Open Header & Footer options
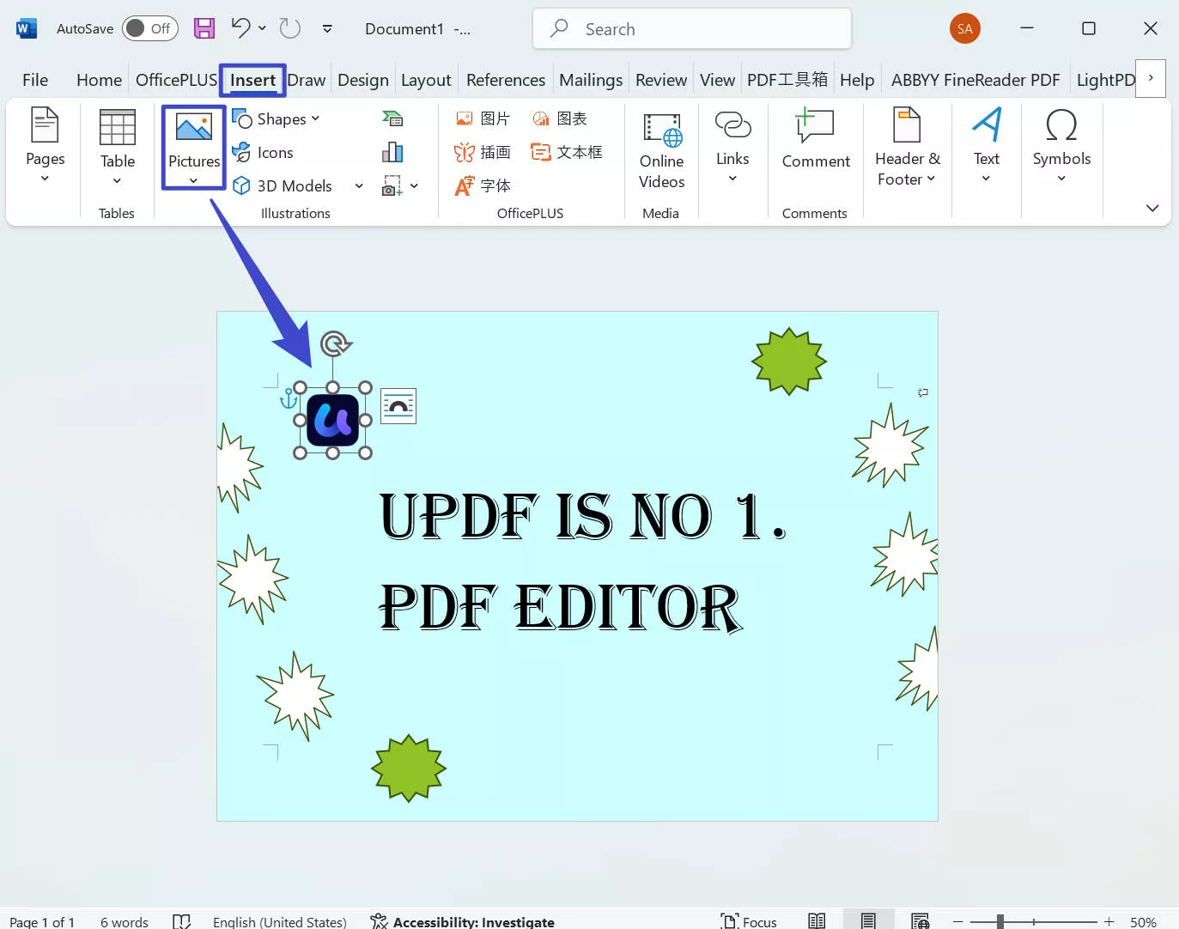The height and width of the screenshot is (929, 1179). (x=907, y=148)
